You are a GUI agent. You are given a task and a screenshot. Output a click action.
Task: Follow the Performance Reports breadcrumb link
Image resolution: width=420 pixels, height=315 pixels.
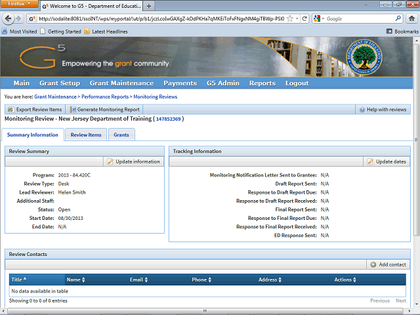pos(105,96)
